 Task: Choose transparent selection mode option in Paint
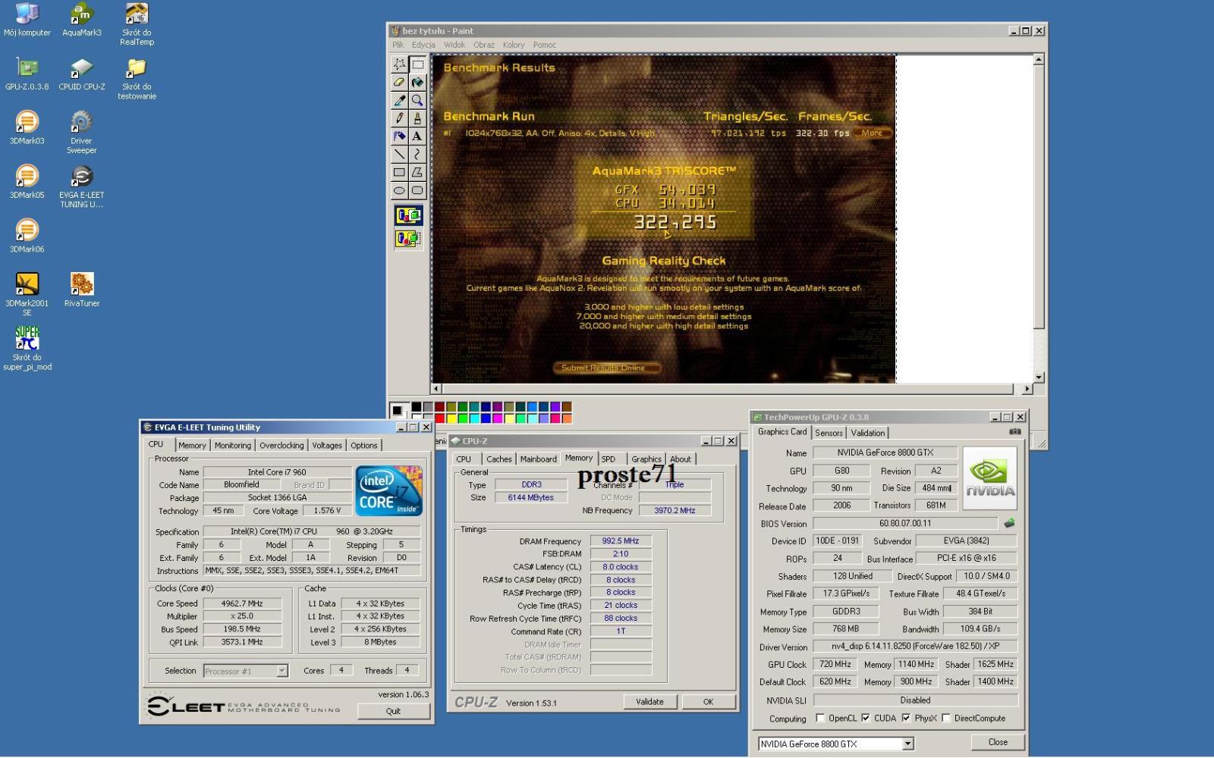[x=408, y=239]
